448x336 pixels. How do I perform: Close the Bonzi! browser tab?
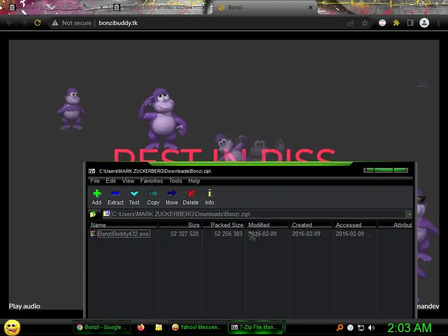click(311, 7)
